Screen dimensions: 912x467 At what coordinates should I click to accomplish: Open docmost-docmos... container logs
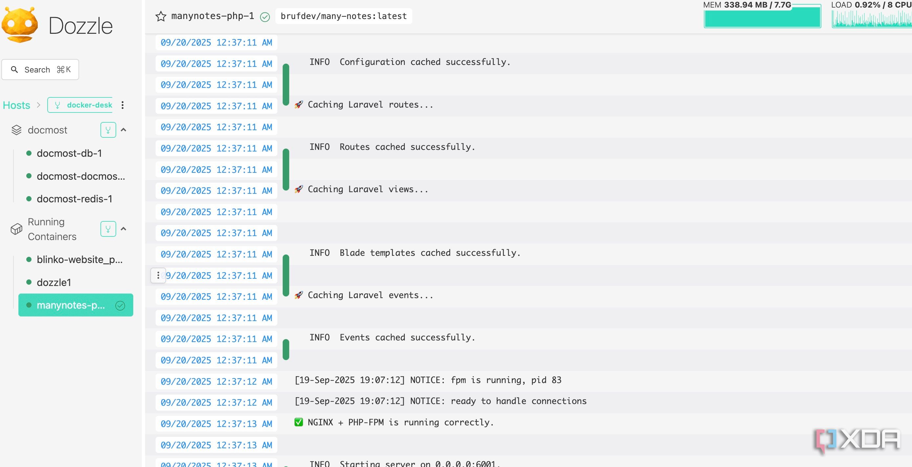click(x=81, y=176)
